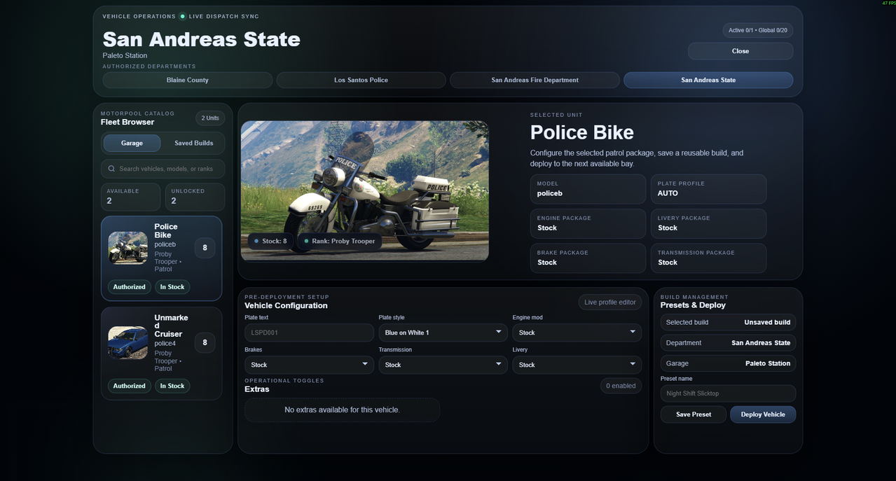Focus the Search vehicles, models, or ranks field
Image resolution: width=896 pixels, height=481 pixels.
click(163, 169)
